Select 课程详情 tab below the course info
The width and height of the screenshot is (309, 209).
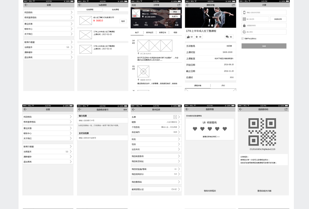pos(198,86)
